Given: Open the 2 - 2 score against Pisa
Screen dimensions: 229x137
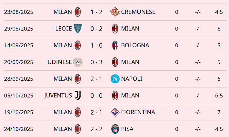Looking at the screenshot, I should pyautogui.click(x=96, y=129).
